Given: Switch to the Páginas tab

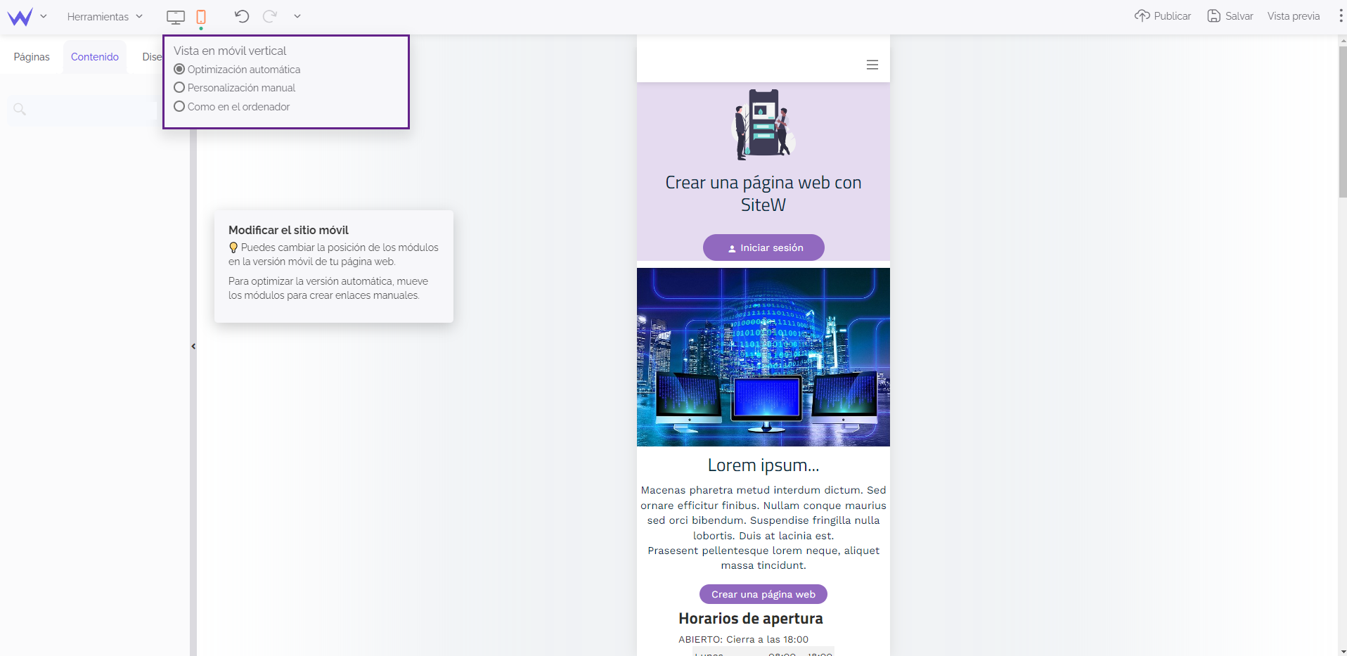Looking at the screenshot, I should coord(32,57).
